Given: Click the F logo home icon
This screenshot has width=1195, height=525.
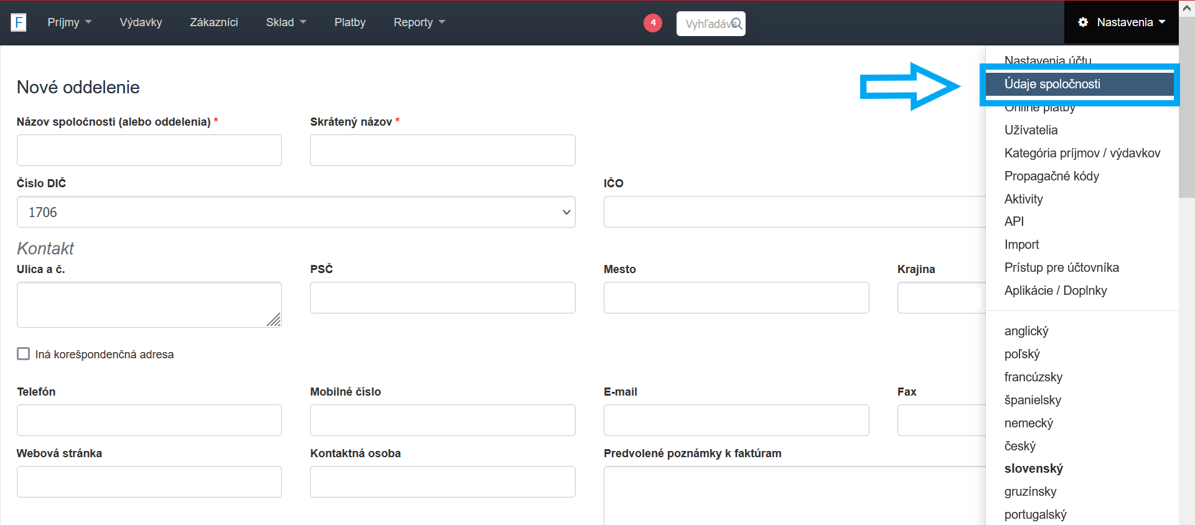Looking at the screenshot, I should point(19,23).
